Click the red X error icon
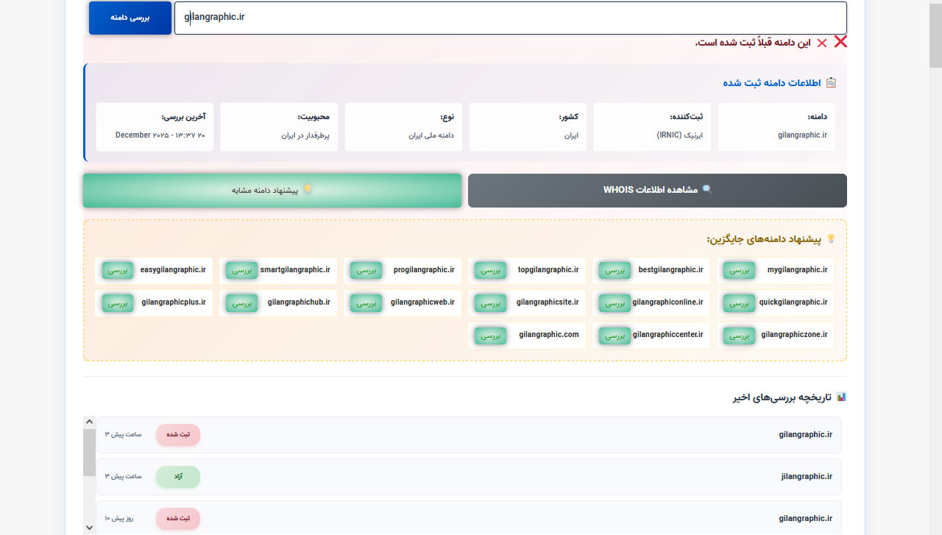This screenshot has width=942, height=535. 840,42
